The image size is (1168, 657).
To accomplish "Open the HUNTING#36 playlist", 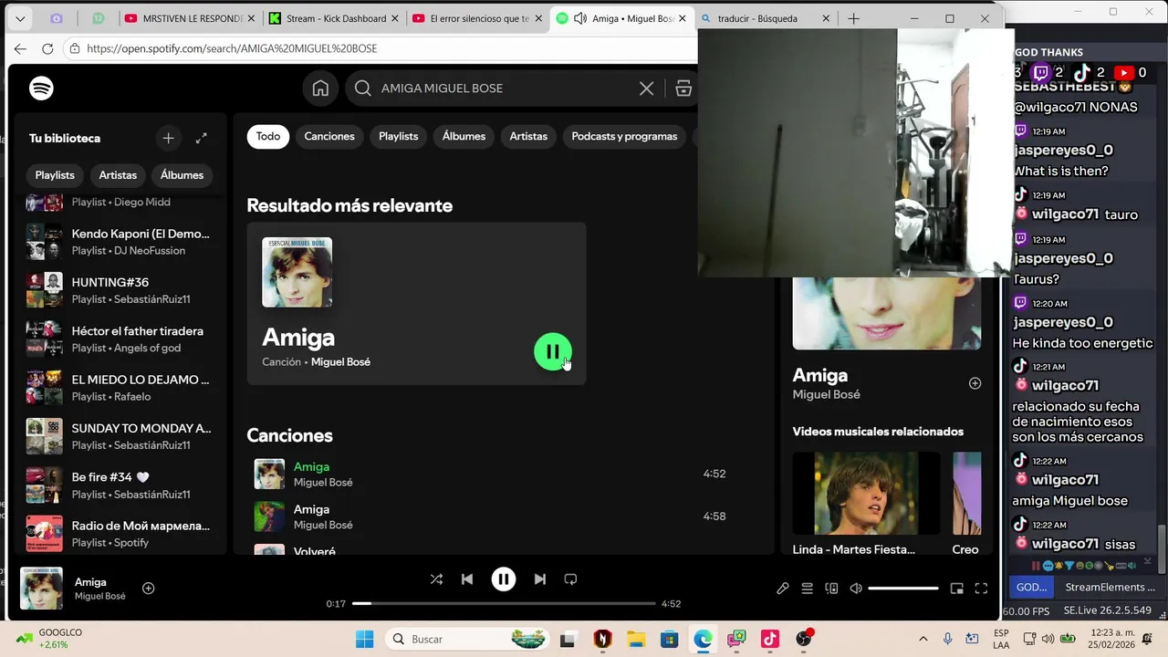I will pyautogui.click(x=120, y=290).
